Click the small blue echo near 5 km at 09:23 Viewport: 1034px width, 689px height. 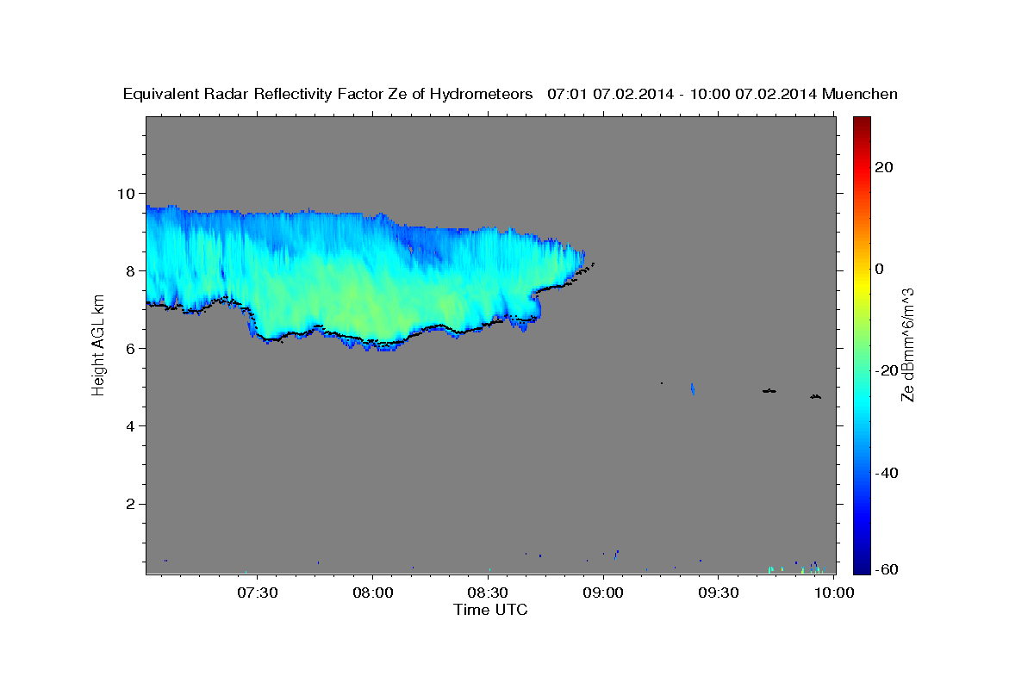click(x=693, y=389)
